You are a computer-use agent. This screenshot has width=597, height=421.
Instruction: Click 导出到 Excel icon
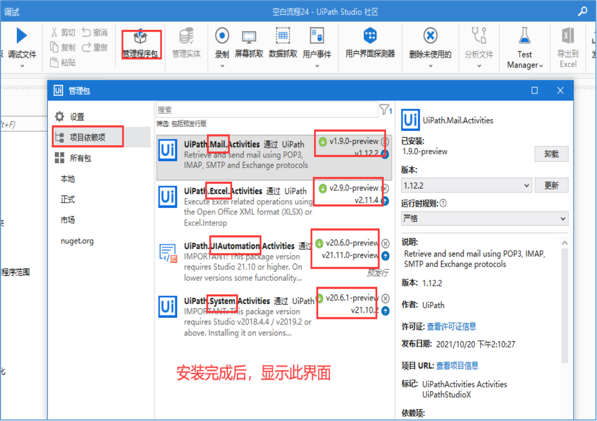[x=568, y=36]
